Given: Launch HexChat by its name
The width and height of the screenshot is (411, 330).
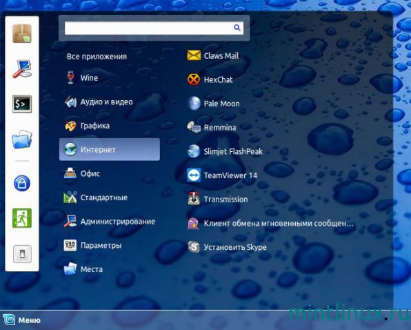Looking at the screenshot, I should [218, 79].
